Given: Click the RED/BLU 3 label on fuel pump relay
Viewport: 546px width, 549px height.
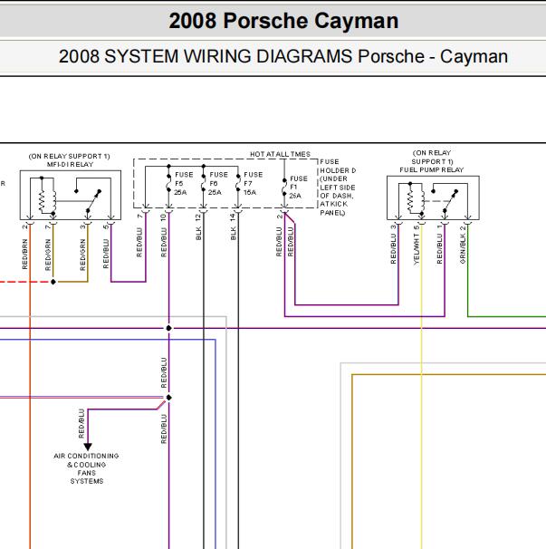Looking at the screenshot, I should (x=393, y=244).
